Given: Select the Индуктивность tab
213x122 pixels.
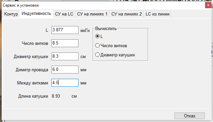Looking at the screenshot, I should coord(36,14).
